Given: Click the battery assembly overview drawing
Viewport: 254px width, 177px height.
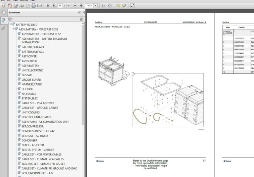Looking at the screenshot, I should click(114, 71).
